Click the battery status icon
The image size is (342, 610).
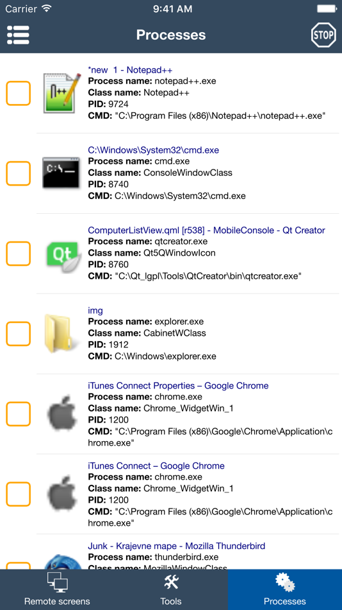327,8
